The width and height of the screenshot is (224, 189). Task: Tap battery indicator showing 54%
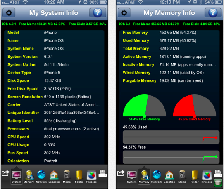click(x=218, y=2)
